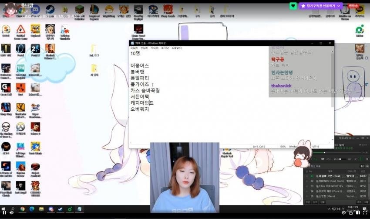The width and height of the screenshot is (370, 219).
Task: Pause the stream video
Action: click(4, 212)
